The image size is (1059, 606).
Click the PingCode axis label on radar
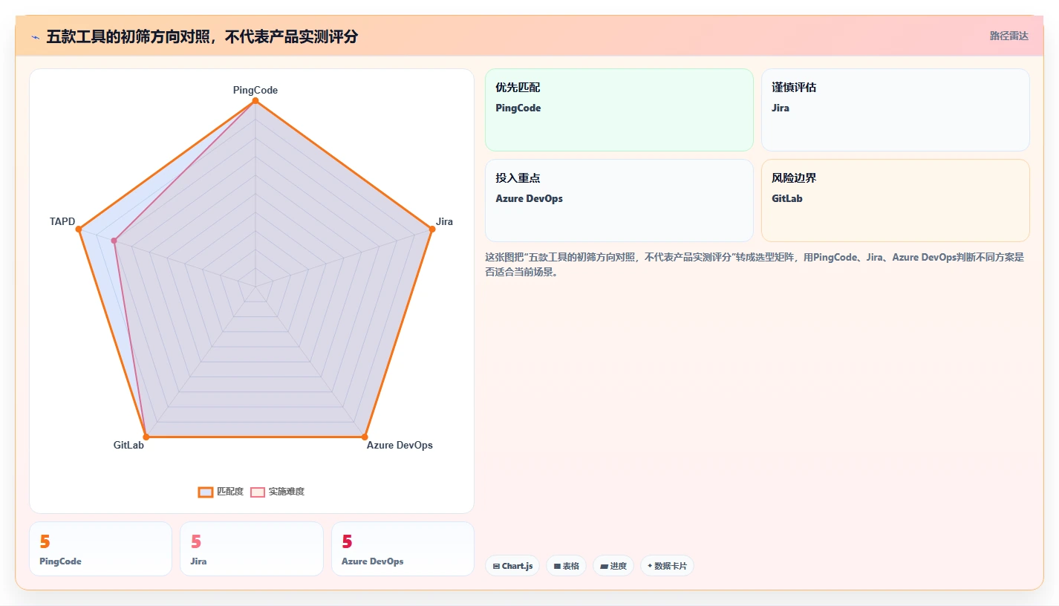coord(255,90)
